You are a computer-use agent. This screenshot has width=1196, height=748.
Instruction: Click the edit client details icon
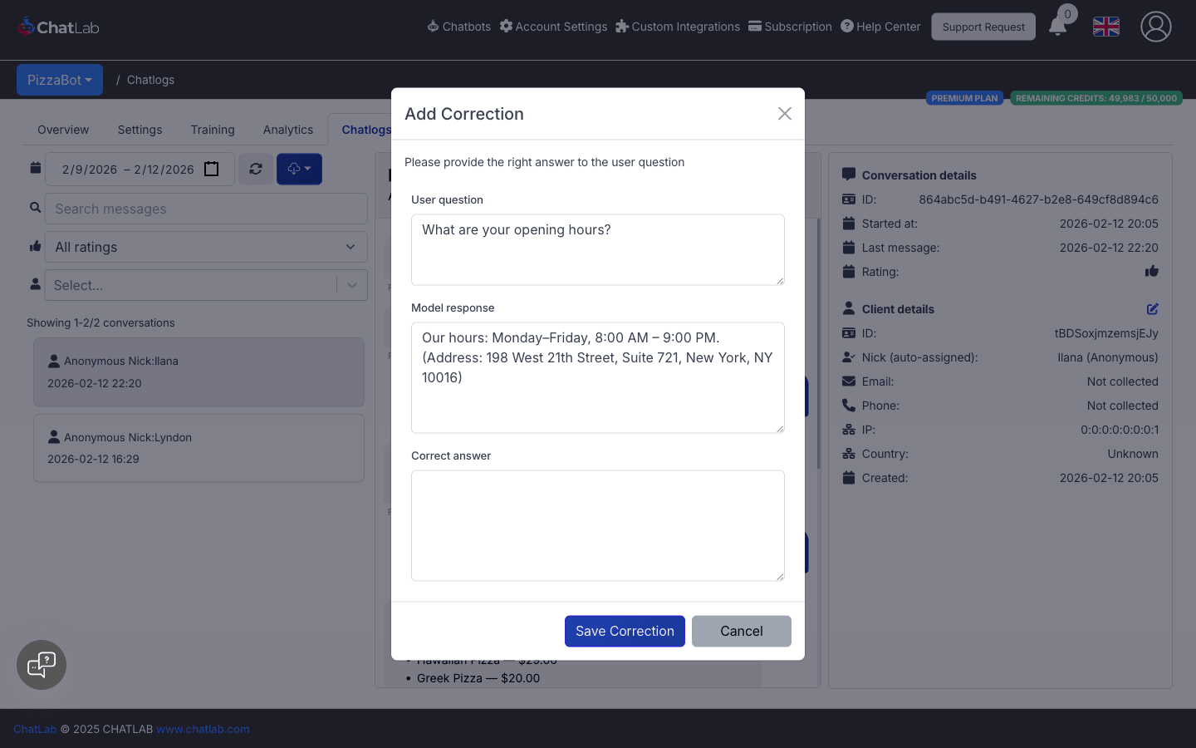1152,309
